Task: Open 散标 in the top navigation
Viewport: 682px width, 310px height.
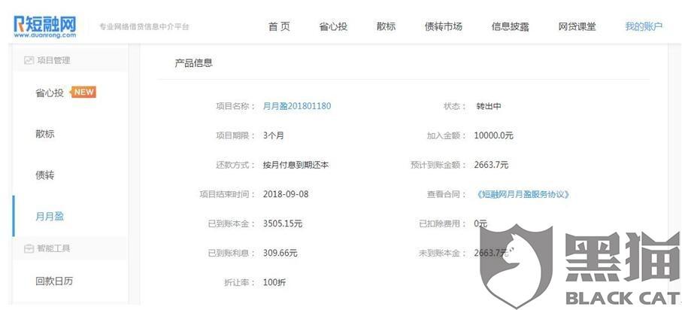Action: coord(386,26)
